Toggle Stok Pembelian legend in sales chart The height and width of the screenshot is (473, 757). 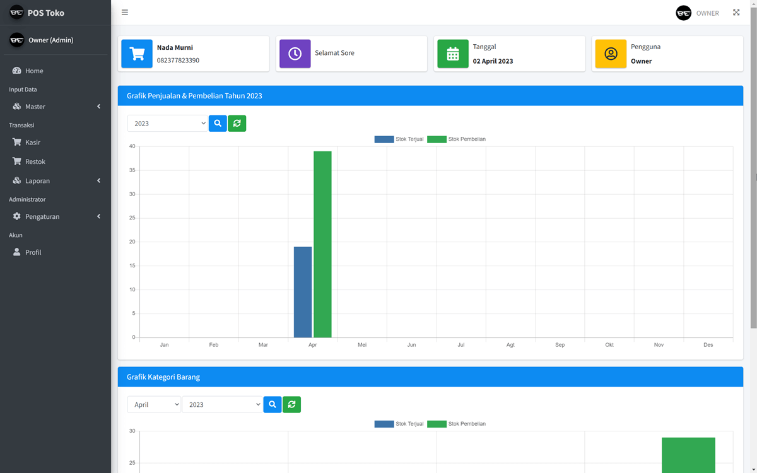pos(456,139)
